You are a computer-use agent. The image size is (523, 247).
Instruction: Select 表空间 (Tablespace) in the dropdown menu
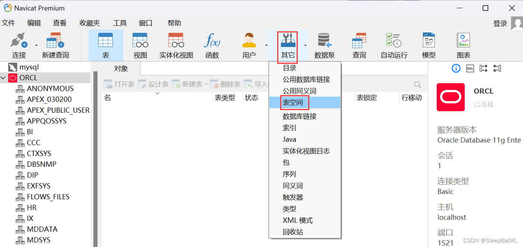305,102
